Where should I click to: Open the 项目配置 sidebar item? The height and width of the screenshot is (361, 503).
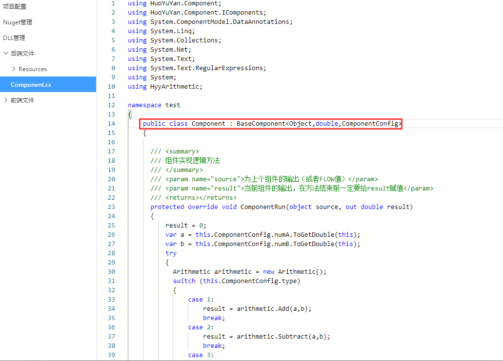click(15, 7)
